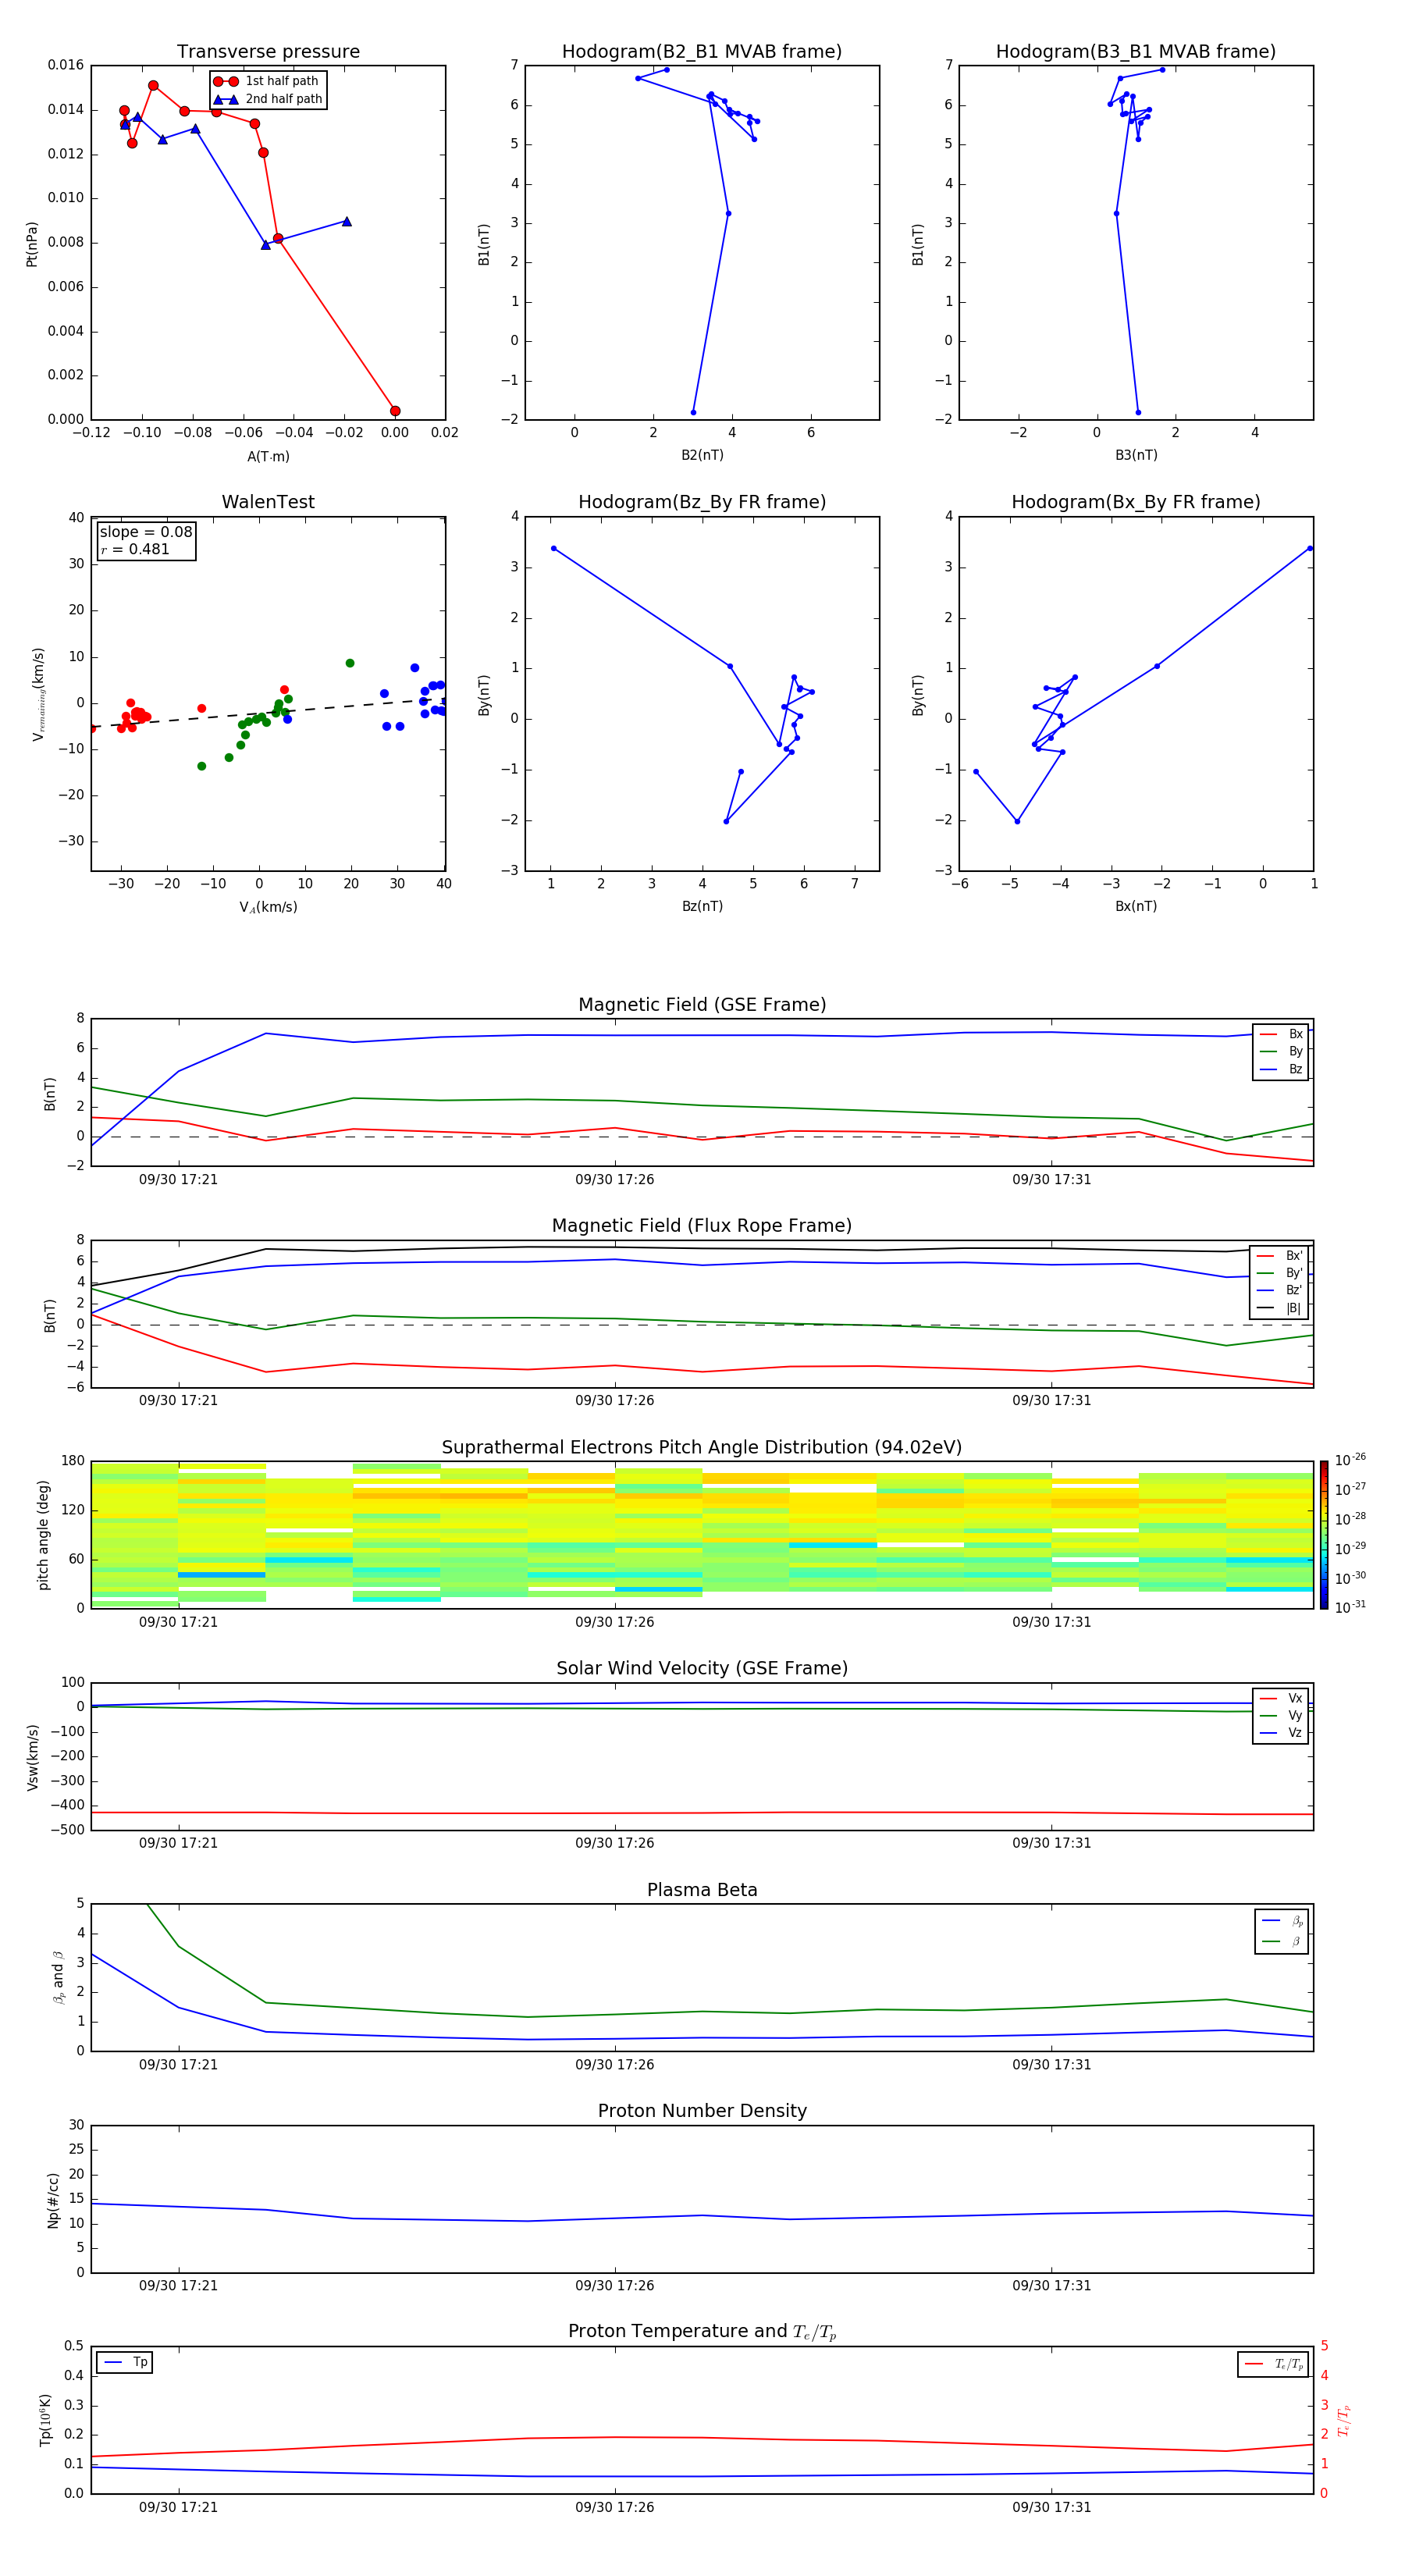Click '09/30 17:21' tick under GSE field panel
The width and height of the screenshot is (1405, 2576).
(x=178, y=1180)
